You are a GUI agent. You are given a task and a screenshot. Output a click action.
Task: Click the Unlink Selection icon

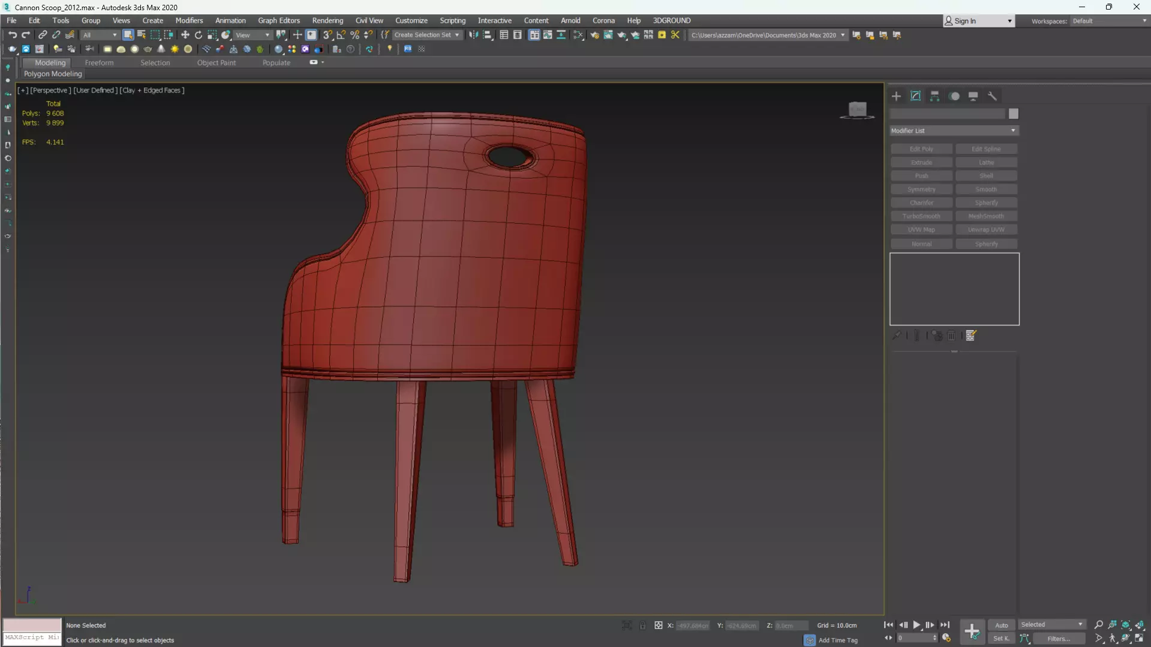click(x=56, y=35)
